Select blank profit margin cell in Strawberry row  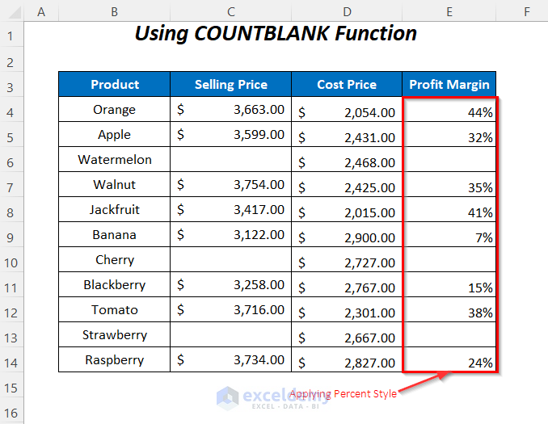(449, 334)
